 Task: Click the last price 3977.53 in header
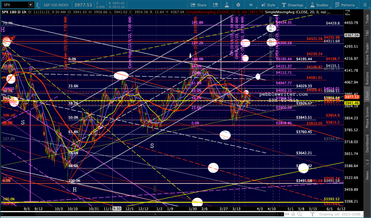(83, 5)
